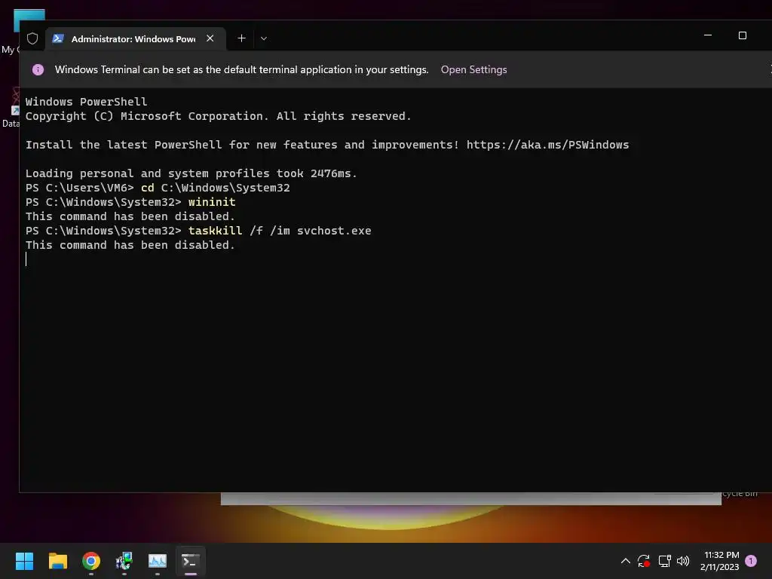Open the clock showing 11:32 PM

pyautogui.click(x=719, y=561)
